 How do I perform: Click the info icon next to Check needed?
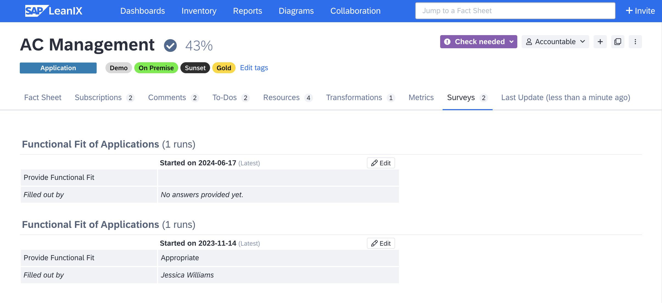(448, 41)
